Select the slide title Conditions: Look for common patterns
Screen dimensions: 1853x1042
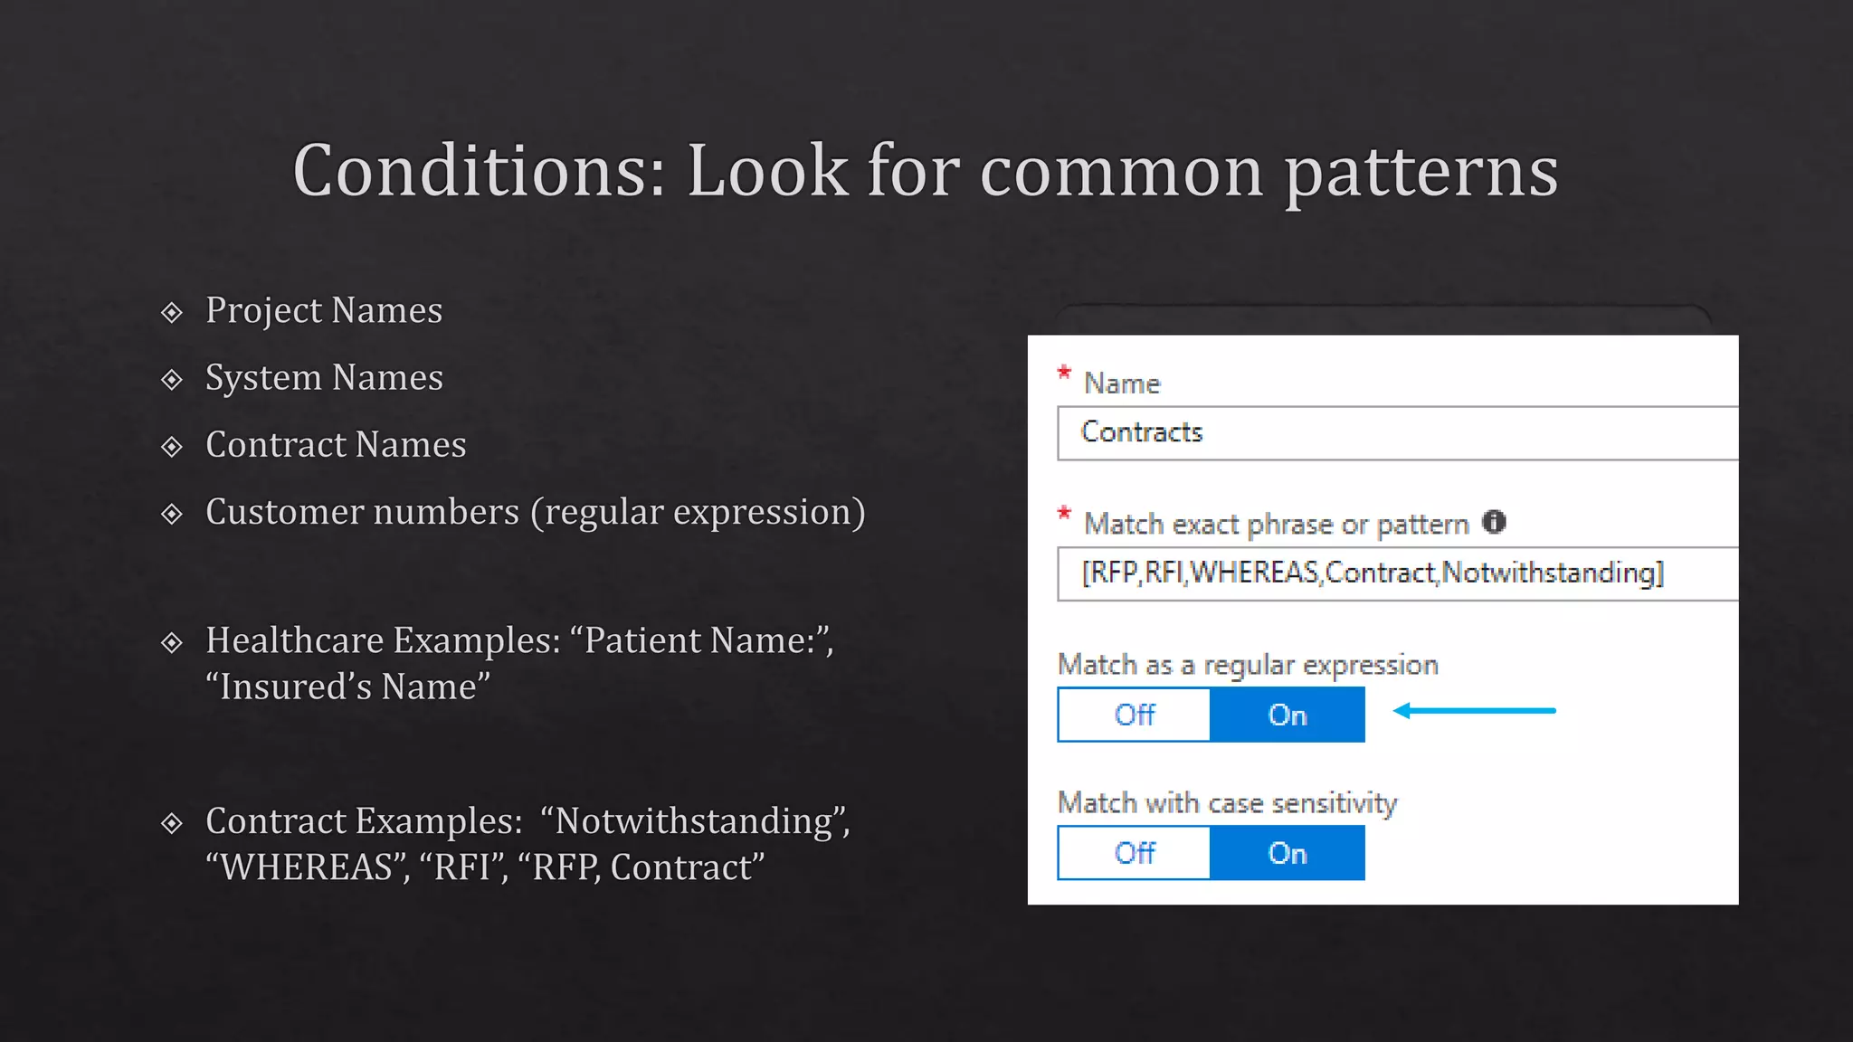(x=925, y=170)
